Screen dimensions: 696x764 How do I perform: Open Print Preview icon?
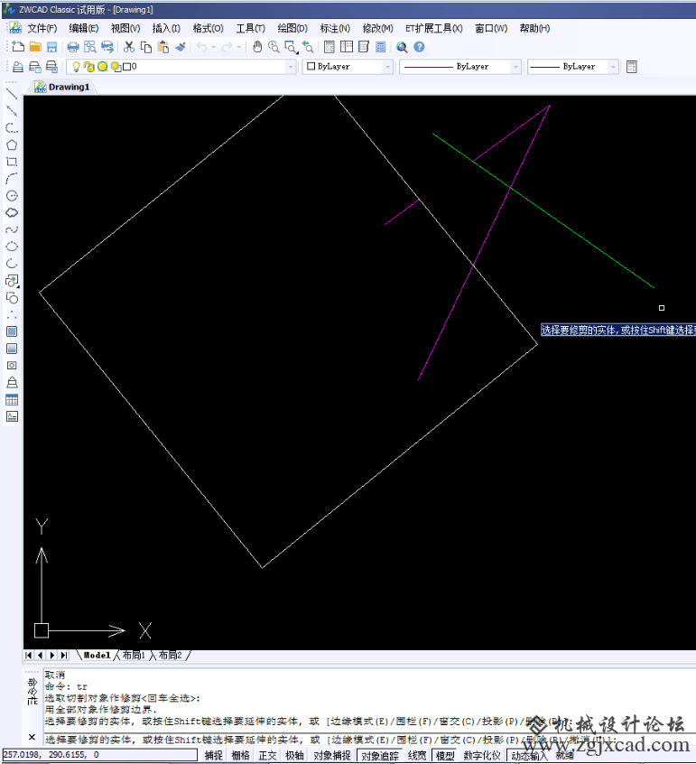tap(90, 47)
